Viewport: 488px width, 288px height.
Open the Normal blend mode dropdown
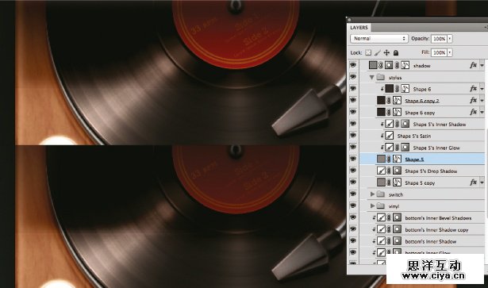click(379, 39)
